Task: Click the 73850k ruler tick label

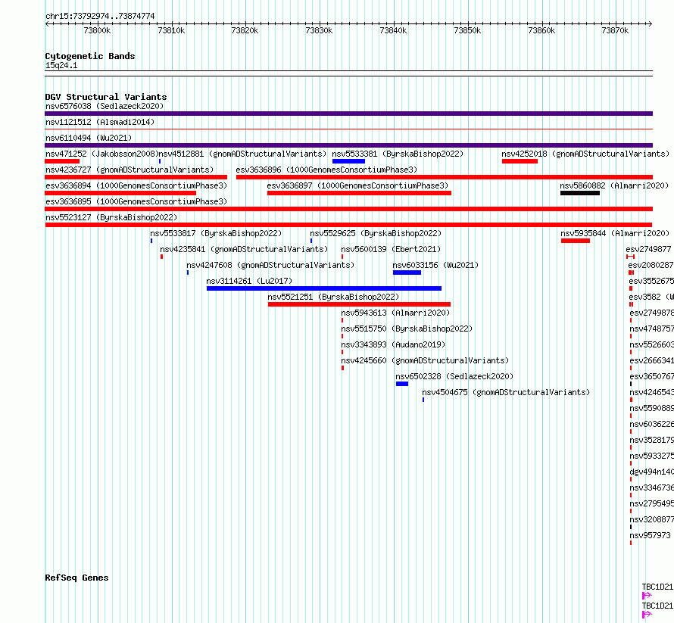Action: (467, 30)
